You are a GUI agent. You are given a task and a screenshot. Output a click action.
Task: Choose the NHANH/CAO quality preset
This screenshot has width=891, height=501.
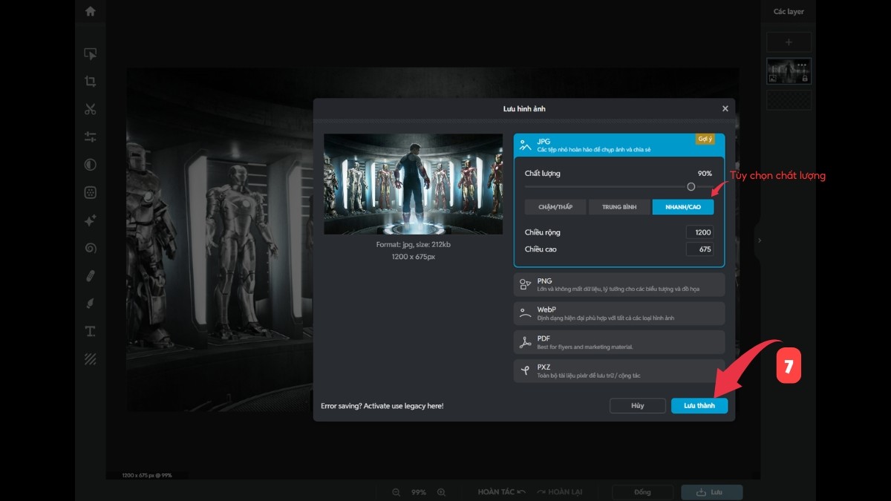683,207
